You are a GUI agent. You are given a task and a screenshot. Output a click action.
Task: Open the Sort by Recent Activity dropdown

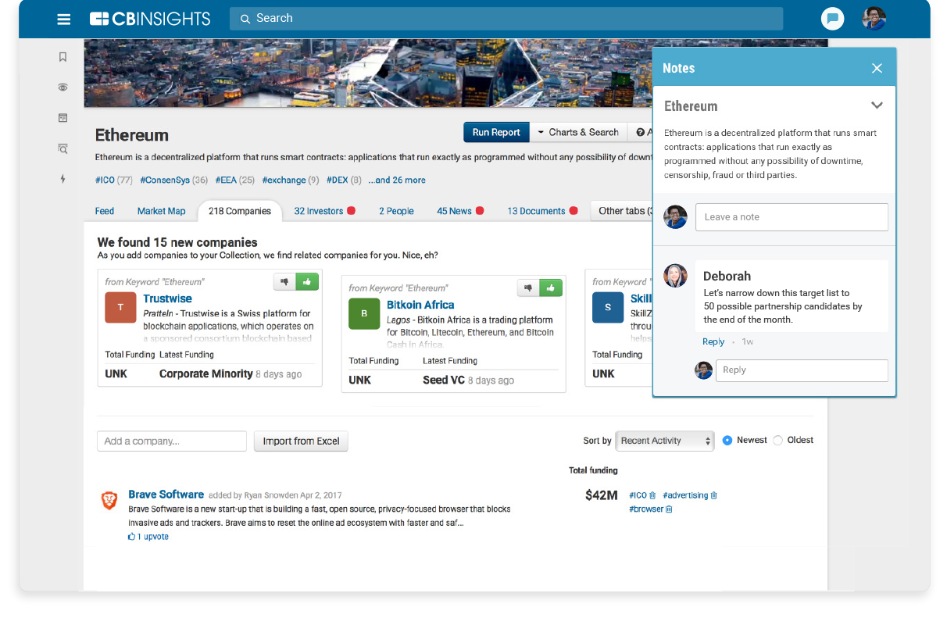[665, 441]
